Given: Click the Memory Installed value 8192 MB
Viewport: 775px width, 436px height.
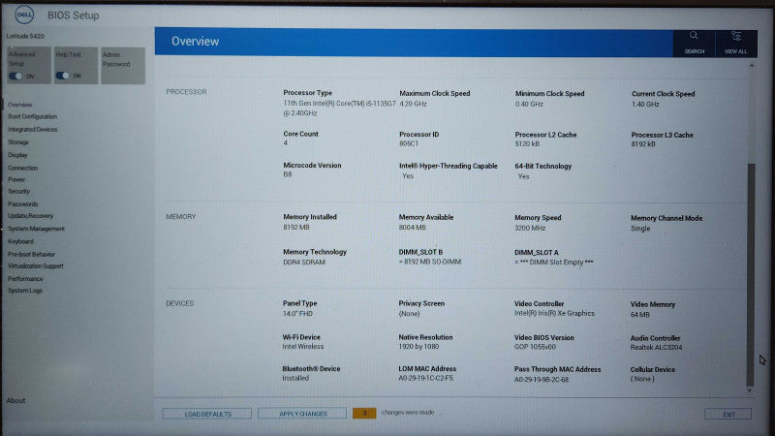Looking at the screenshot, I should point(296,228).
